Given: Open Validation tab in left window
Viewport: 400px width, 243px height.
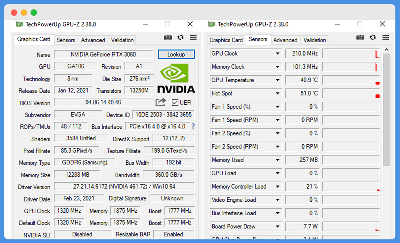Looking at the screenshot, I should coord(122,40).
